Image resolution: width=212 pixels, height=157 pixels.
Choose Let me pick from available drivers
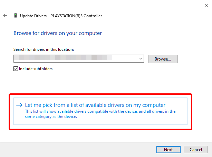[95, 105]
